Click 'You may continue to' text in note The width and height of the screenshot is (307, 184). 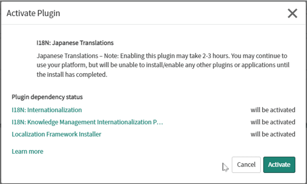(259, 56)
